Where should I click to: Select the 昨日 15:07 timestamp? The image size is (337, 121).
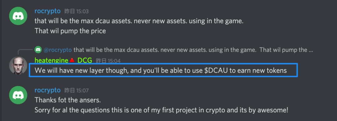click(76, 91)
